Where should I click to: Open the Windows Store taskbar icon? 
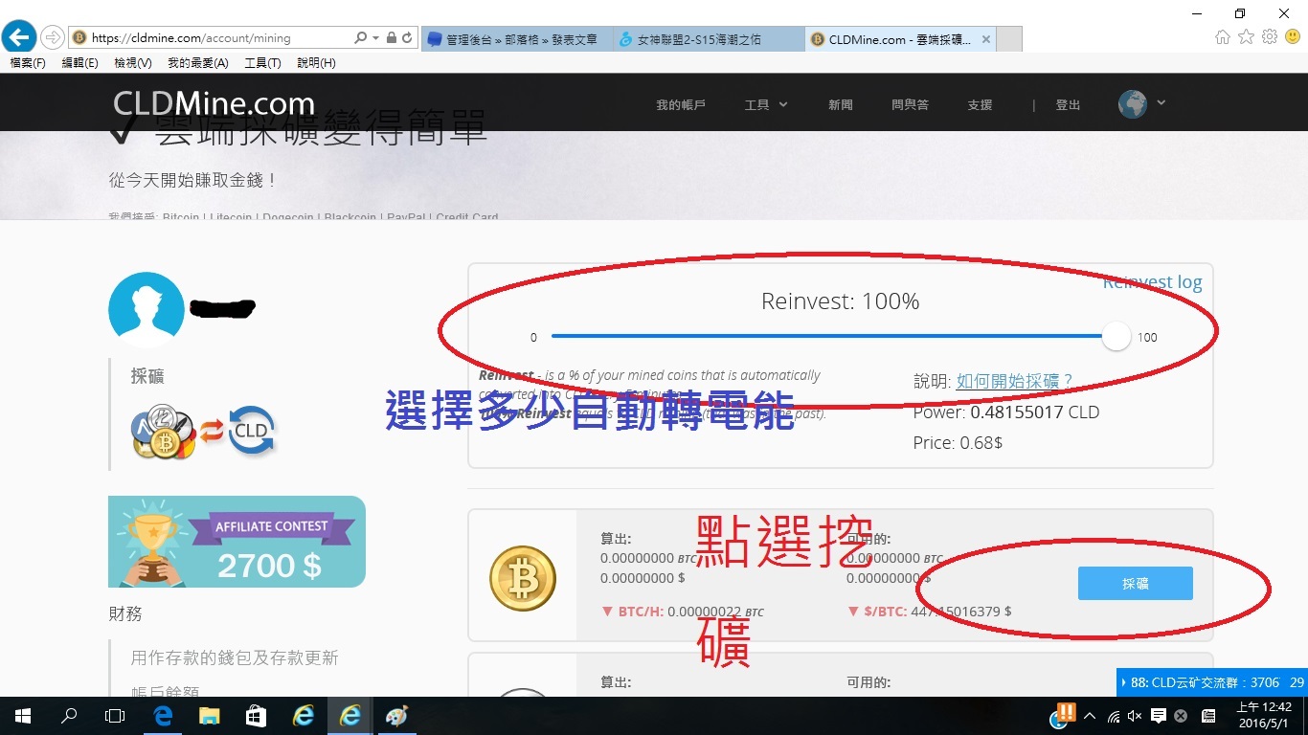[x=256, y=716]
